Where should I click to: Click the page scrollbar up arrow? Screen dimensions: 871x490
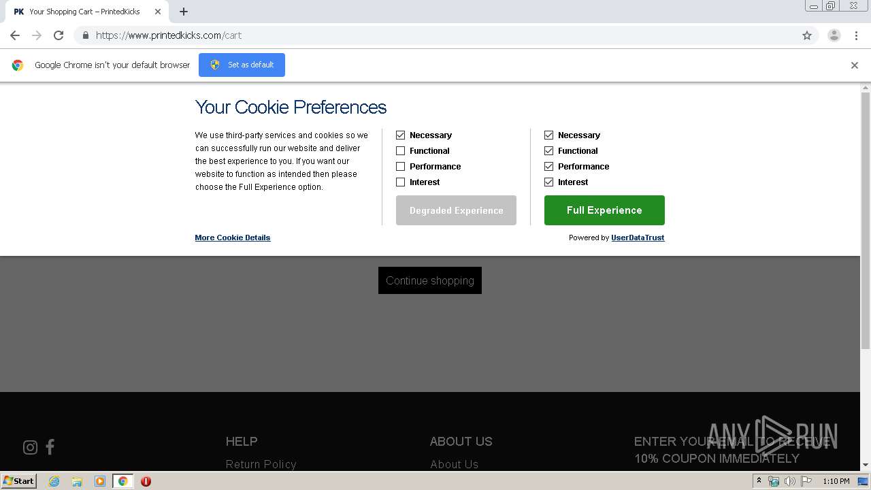pyautogui.click(x=866, y=88)
